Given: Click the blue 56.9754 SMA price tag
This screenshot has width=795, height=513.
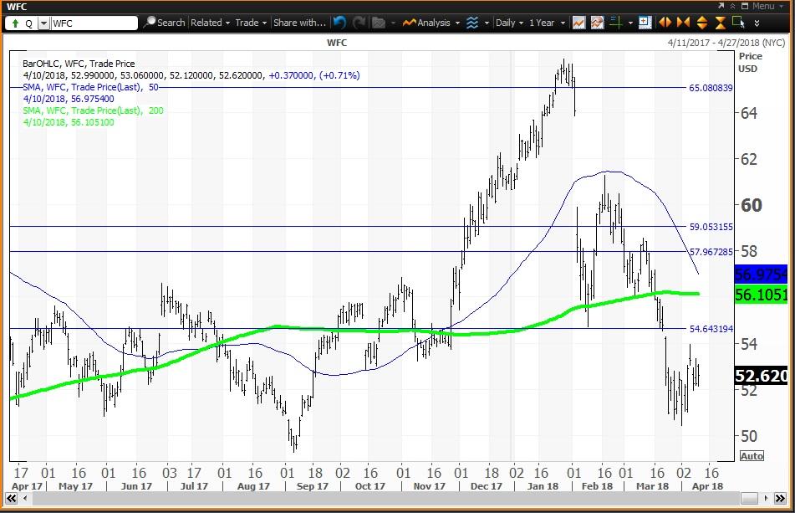Looking at the screenshot, I should 761,274.
